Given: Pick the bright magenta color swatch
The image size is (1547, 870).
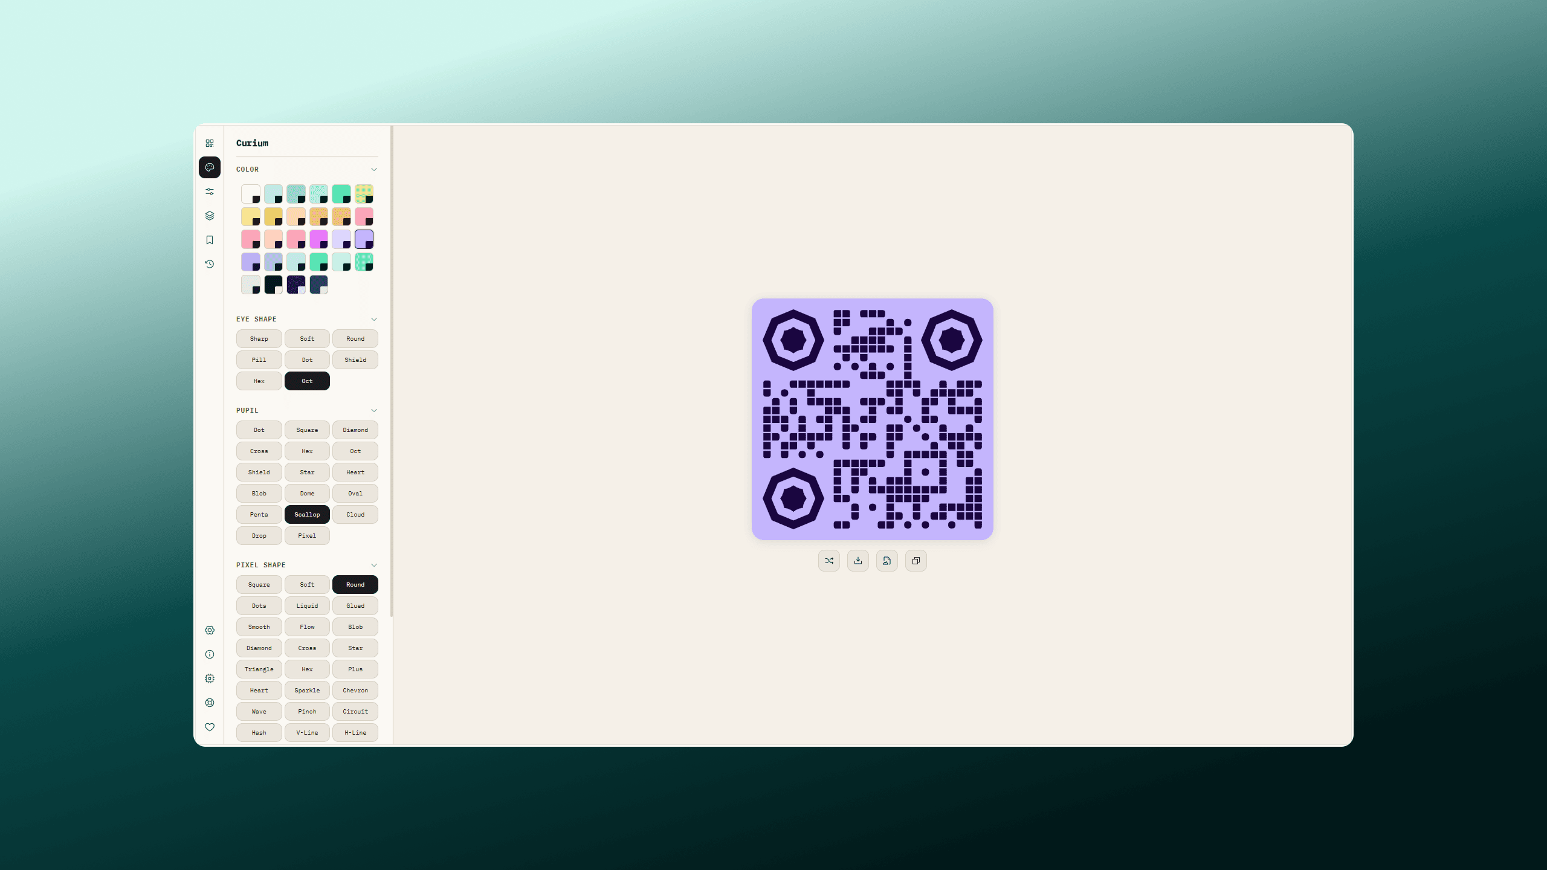Looking at the screenshot, I should pyautogui.click(x=318, y=239).
